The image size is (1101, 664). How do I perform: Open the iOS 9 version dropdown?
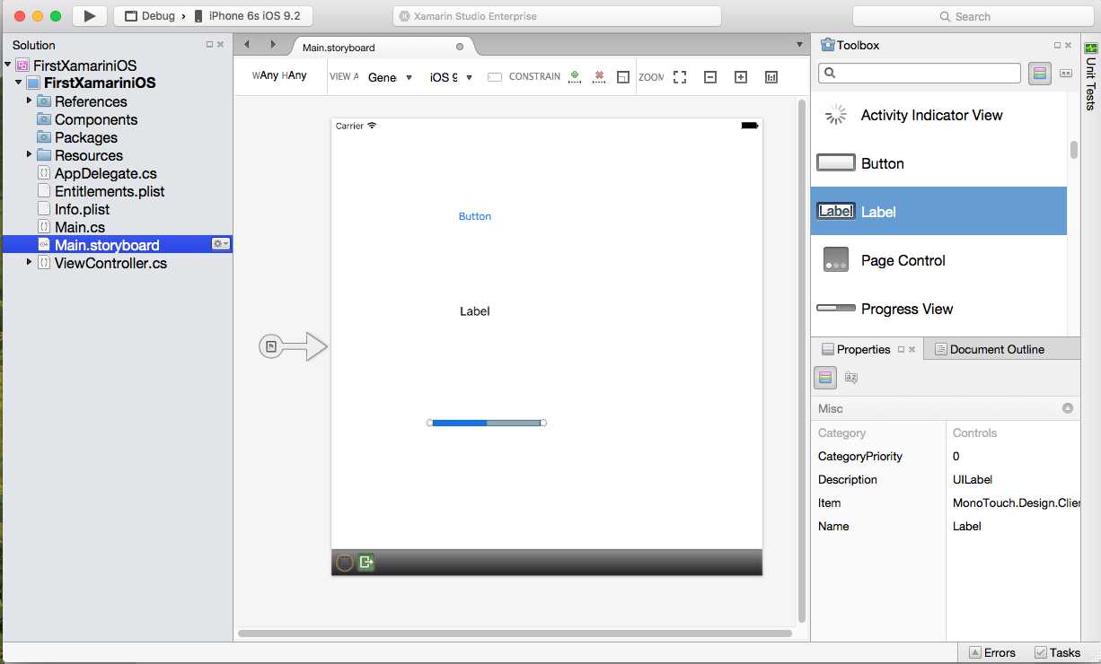pyautogui.click(x=451, y=77)
